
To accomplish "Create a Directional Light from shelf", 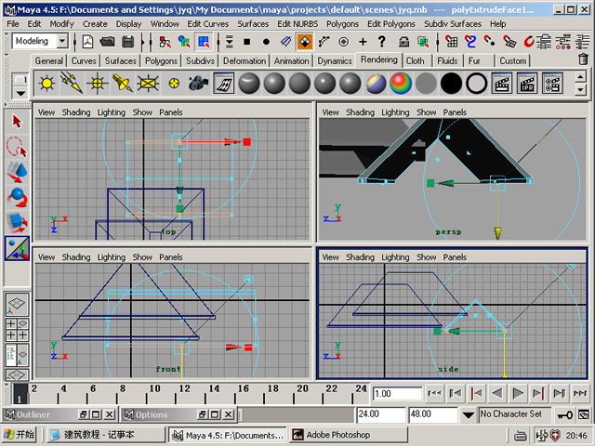I will pos(72,83).
